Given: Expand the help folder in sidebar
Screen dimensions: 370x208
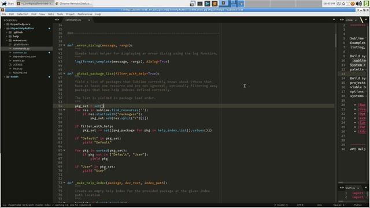Looking at the screenshot, I should [x=7, y=36].
